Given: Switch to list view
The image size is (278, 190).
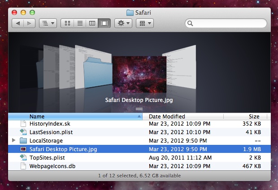Looking at the screenshot, I should (x=80, y=23).
